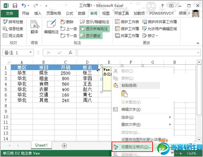203x157 pixels.
Task: Open 信息检索 research tool
Action: click(x=13, y=29)
